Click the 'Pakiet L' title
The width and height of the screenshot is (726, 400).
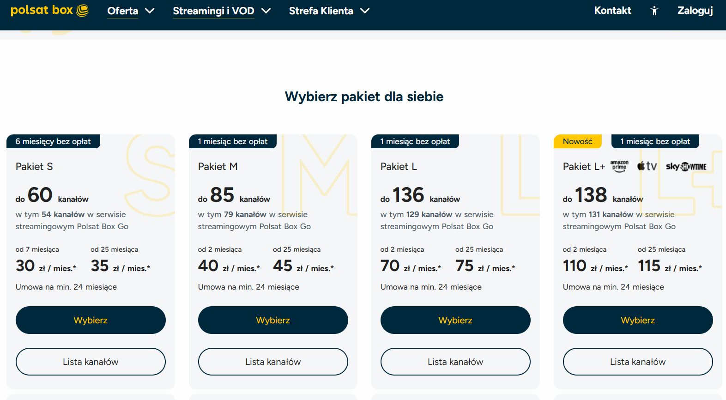point(399,166)
